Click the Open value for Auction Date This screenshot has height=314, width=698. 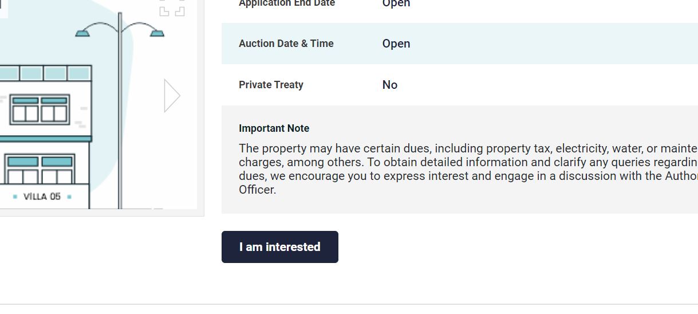(x=396, y=44)
